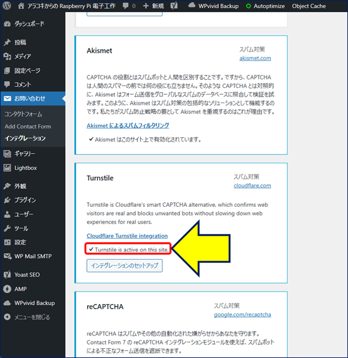Viewport: 348px width, 358px height.
Task: Select the インテグレーション submenu item
Action: click(25, 138)
